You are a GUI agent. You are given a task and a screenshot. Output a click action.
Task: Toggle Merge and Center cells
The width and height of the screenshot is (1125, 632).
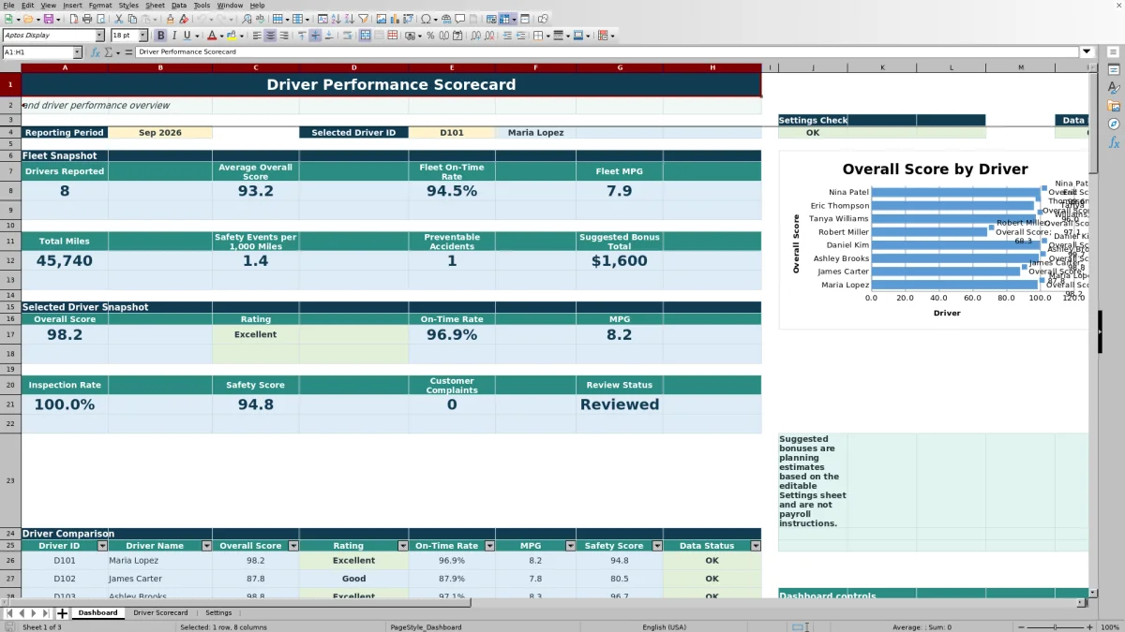(365, 36)
